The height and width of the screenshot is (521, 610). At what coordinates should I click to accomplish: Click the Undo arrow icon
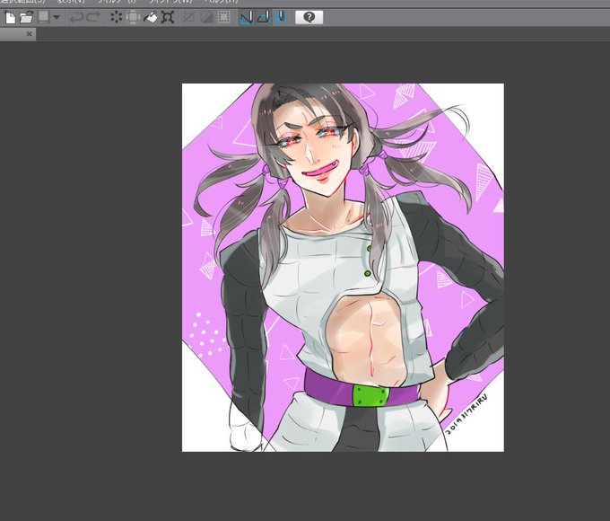76,18
